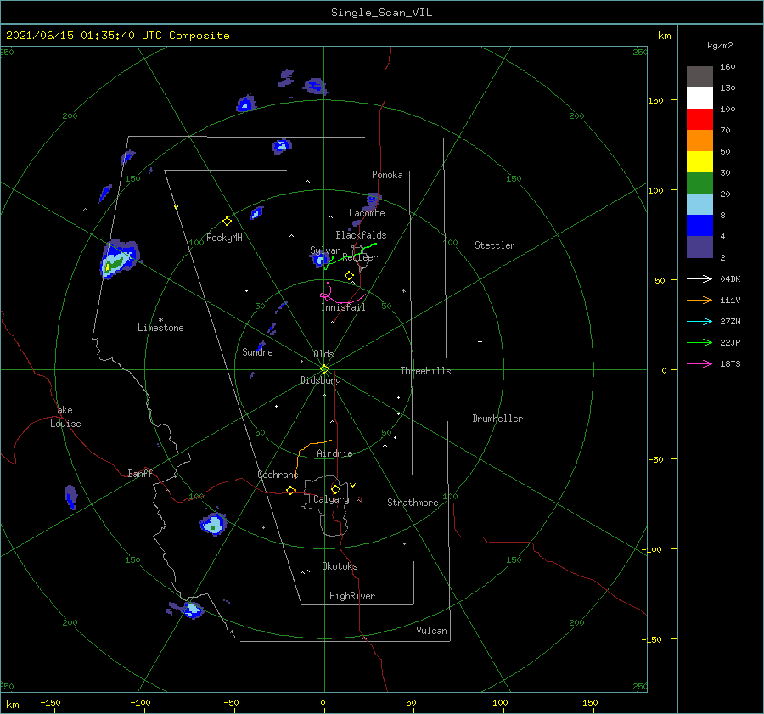Click the Calgary city label
764x714 pixels.
tap(331, 499)
